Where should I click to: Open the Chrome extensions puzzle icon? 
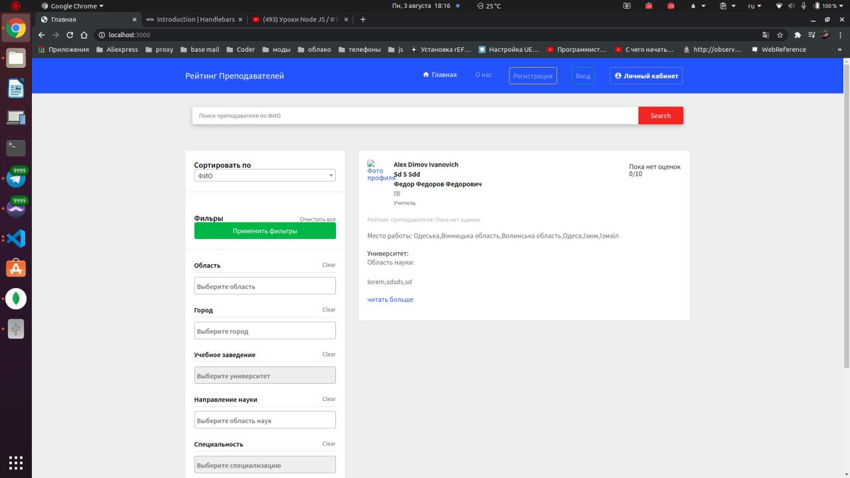click(x=798, y=35)
